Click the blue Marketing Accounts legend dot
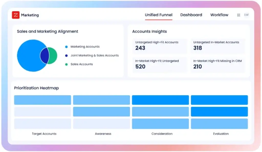Viewport: 262px width, 152px height. 67,47
